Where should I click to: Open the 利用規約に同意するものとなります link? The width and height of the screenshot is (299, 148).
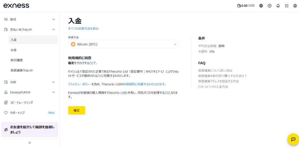(x=145, y=84)
